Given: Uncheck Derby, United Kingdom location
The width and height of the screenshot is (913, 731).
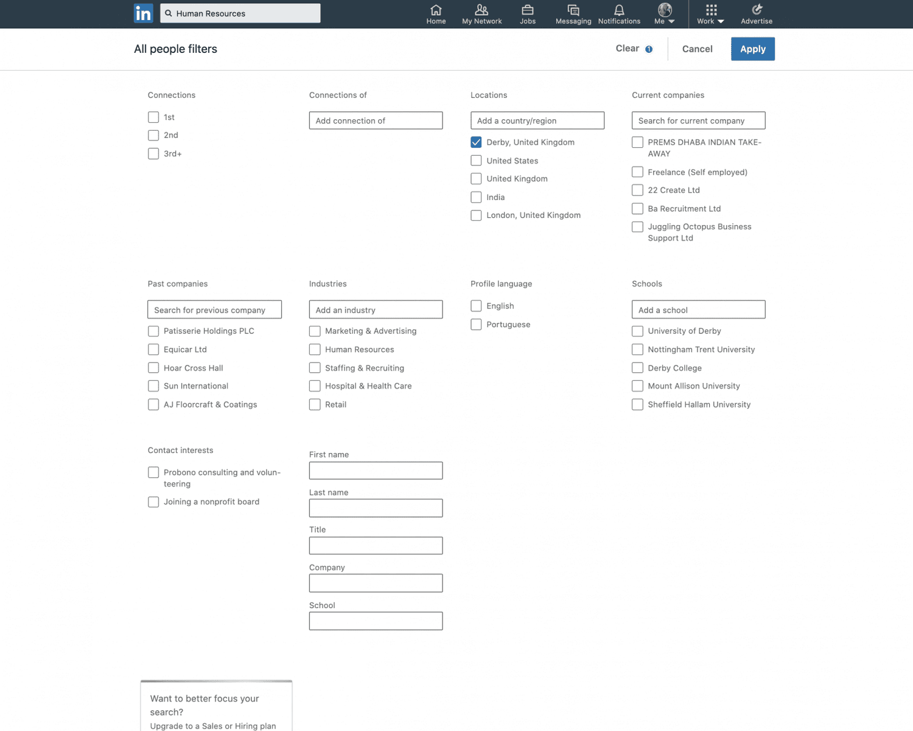Looking at the screenshot, I should 476,142.
